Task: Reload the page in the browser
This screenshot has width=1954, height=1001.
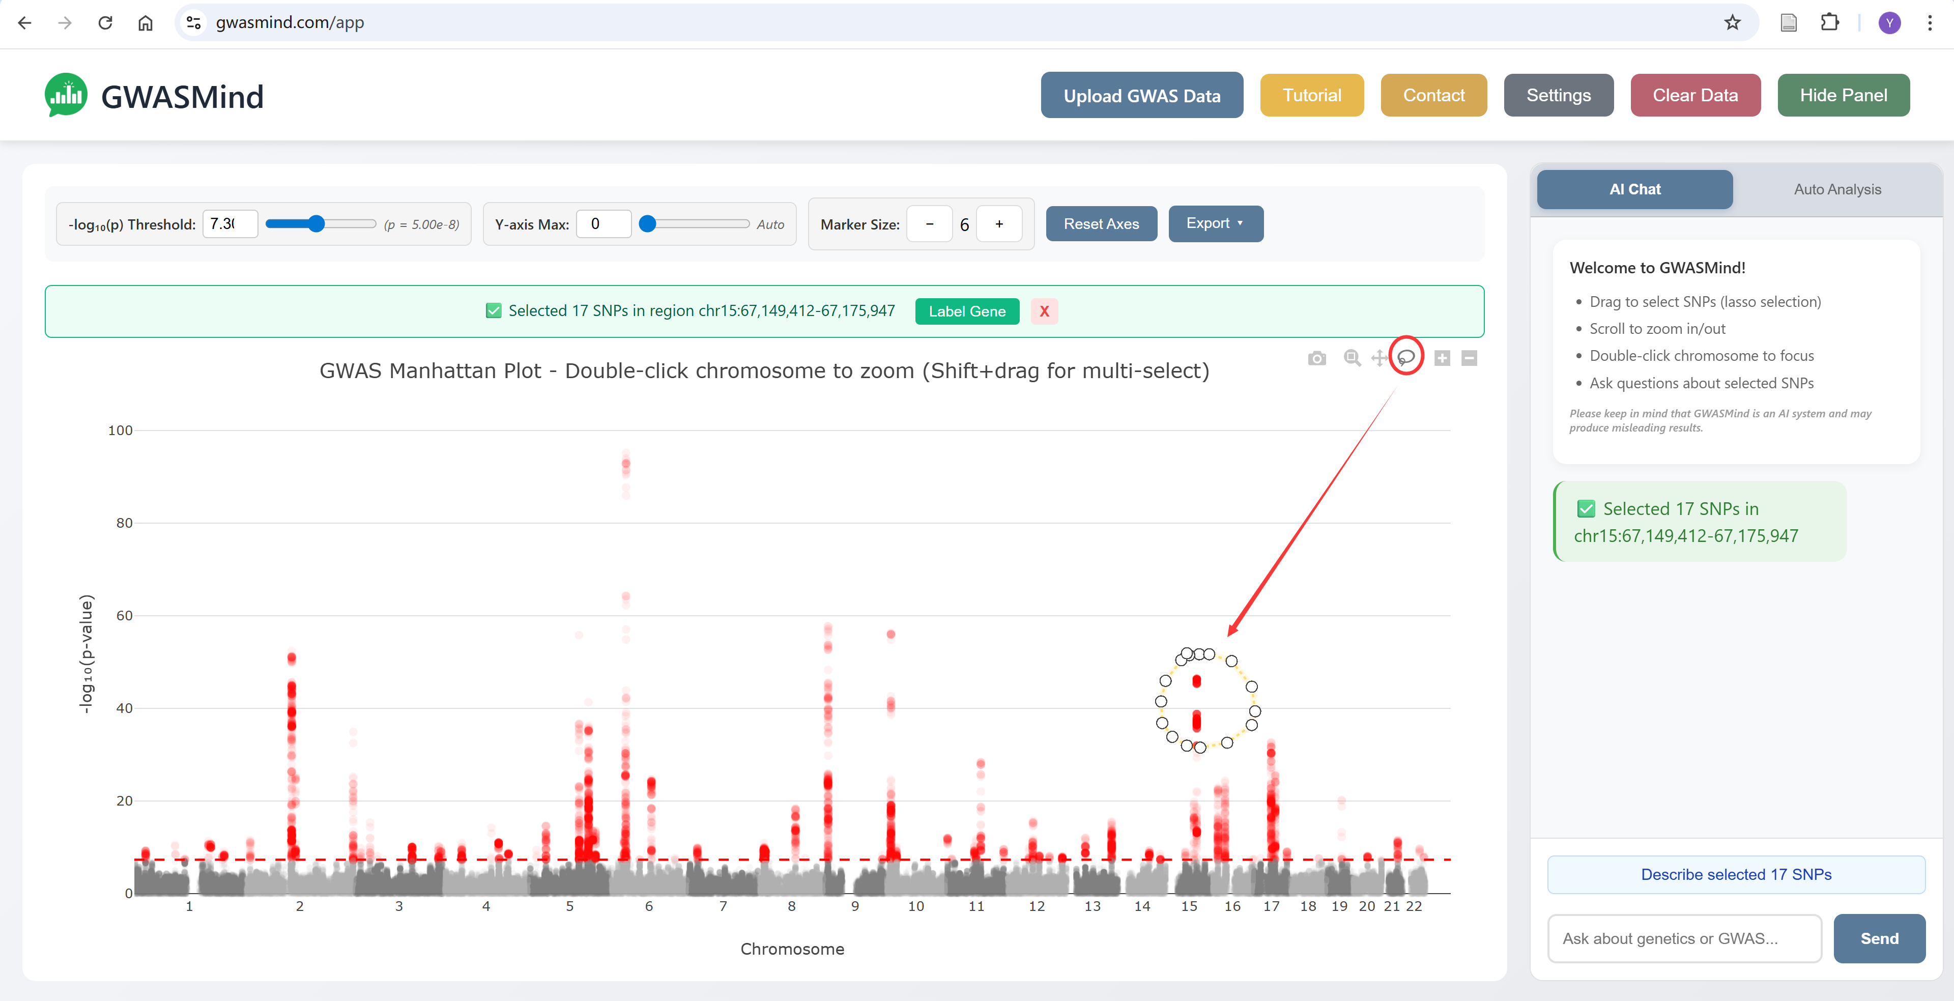Action: (105, 23)
